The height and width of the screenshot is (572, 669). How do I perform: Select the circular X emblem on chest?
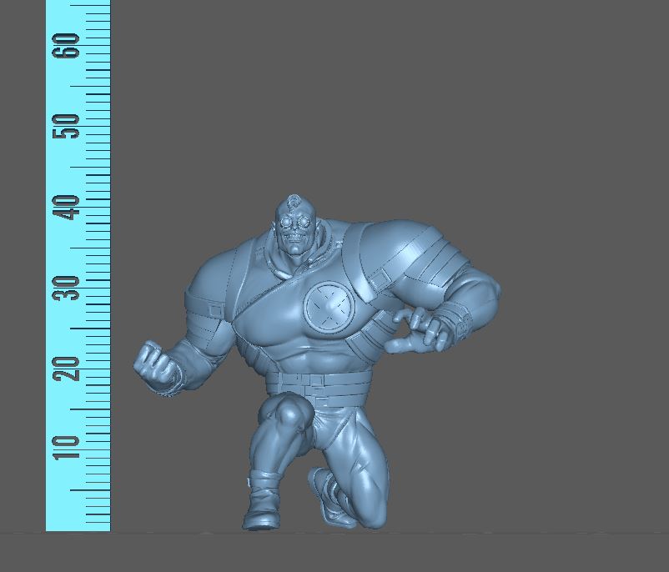point(329,307)
